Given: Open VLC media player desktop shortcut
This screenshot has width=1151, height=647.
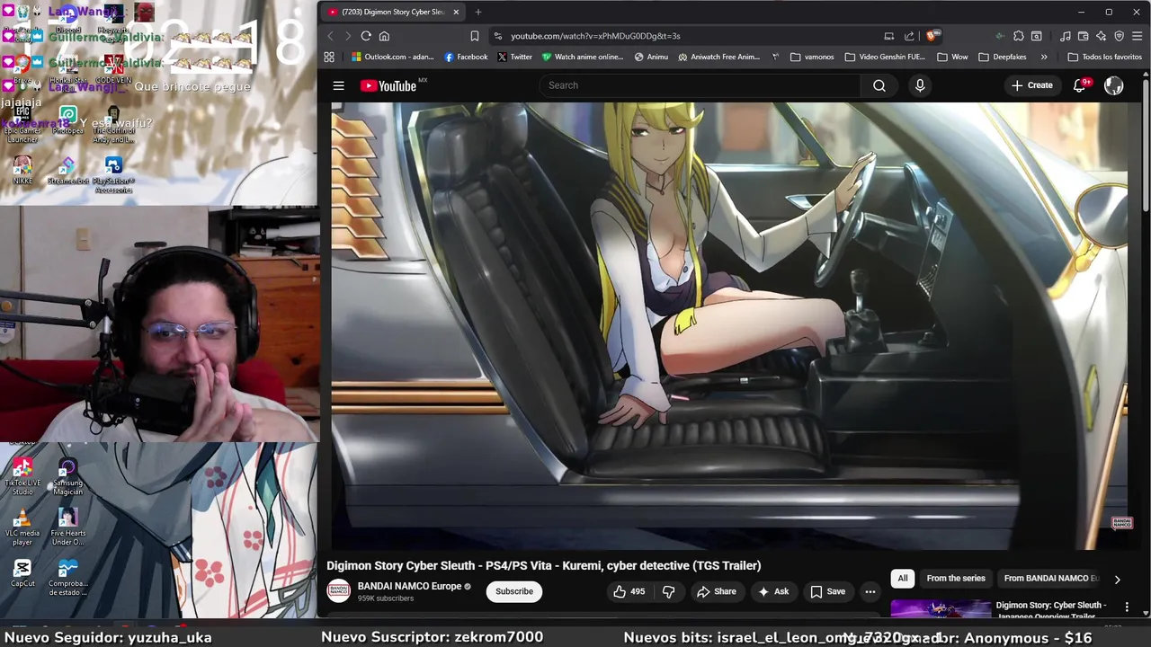Looking at the screenshot, I should tap(22, 527).
